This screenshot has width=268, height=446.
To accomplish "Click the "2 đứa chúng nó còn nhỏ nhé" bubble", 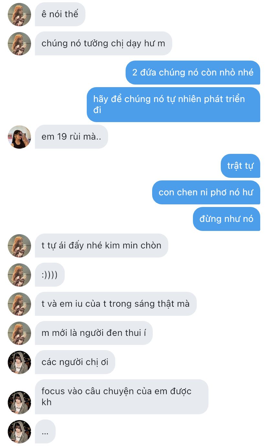I will [x=193, y=73].
